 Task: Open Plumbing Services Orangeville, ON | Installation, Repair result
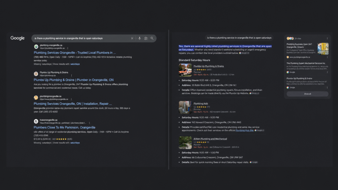pos(73,104)
